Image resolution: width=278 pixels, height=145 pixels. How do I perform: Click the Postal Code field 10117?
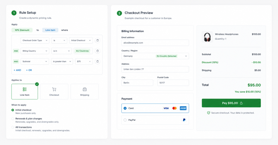(x=173, y=83)
